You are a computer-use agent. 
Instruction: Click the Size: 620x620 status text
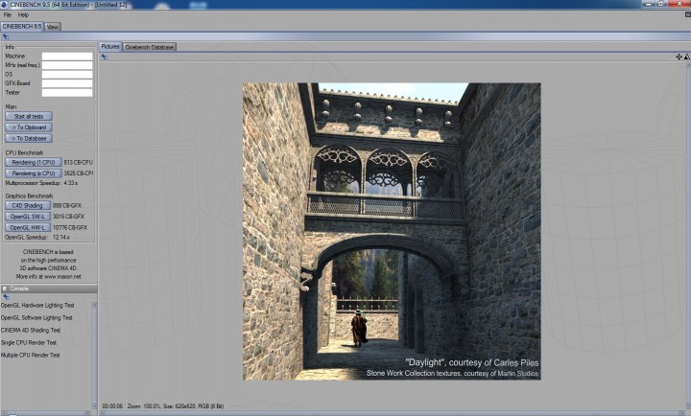click(x=179, y=405)
